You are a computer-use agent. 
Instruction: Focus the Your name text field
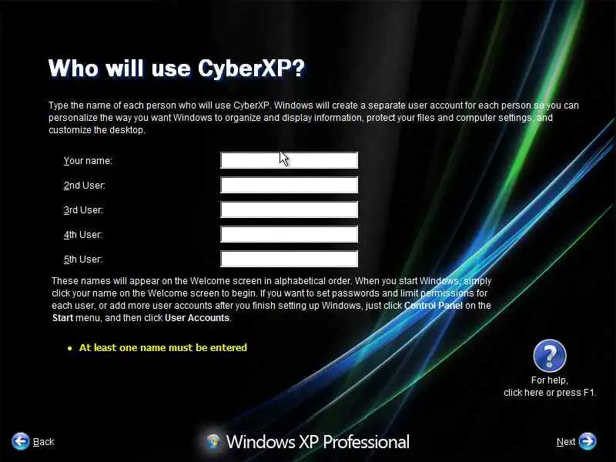click(x=290, y=160)
